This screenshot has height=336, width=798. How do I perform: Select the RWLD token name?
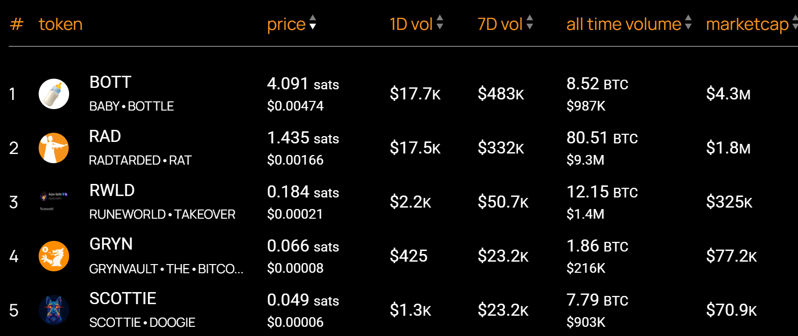[x=112, y=191]
